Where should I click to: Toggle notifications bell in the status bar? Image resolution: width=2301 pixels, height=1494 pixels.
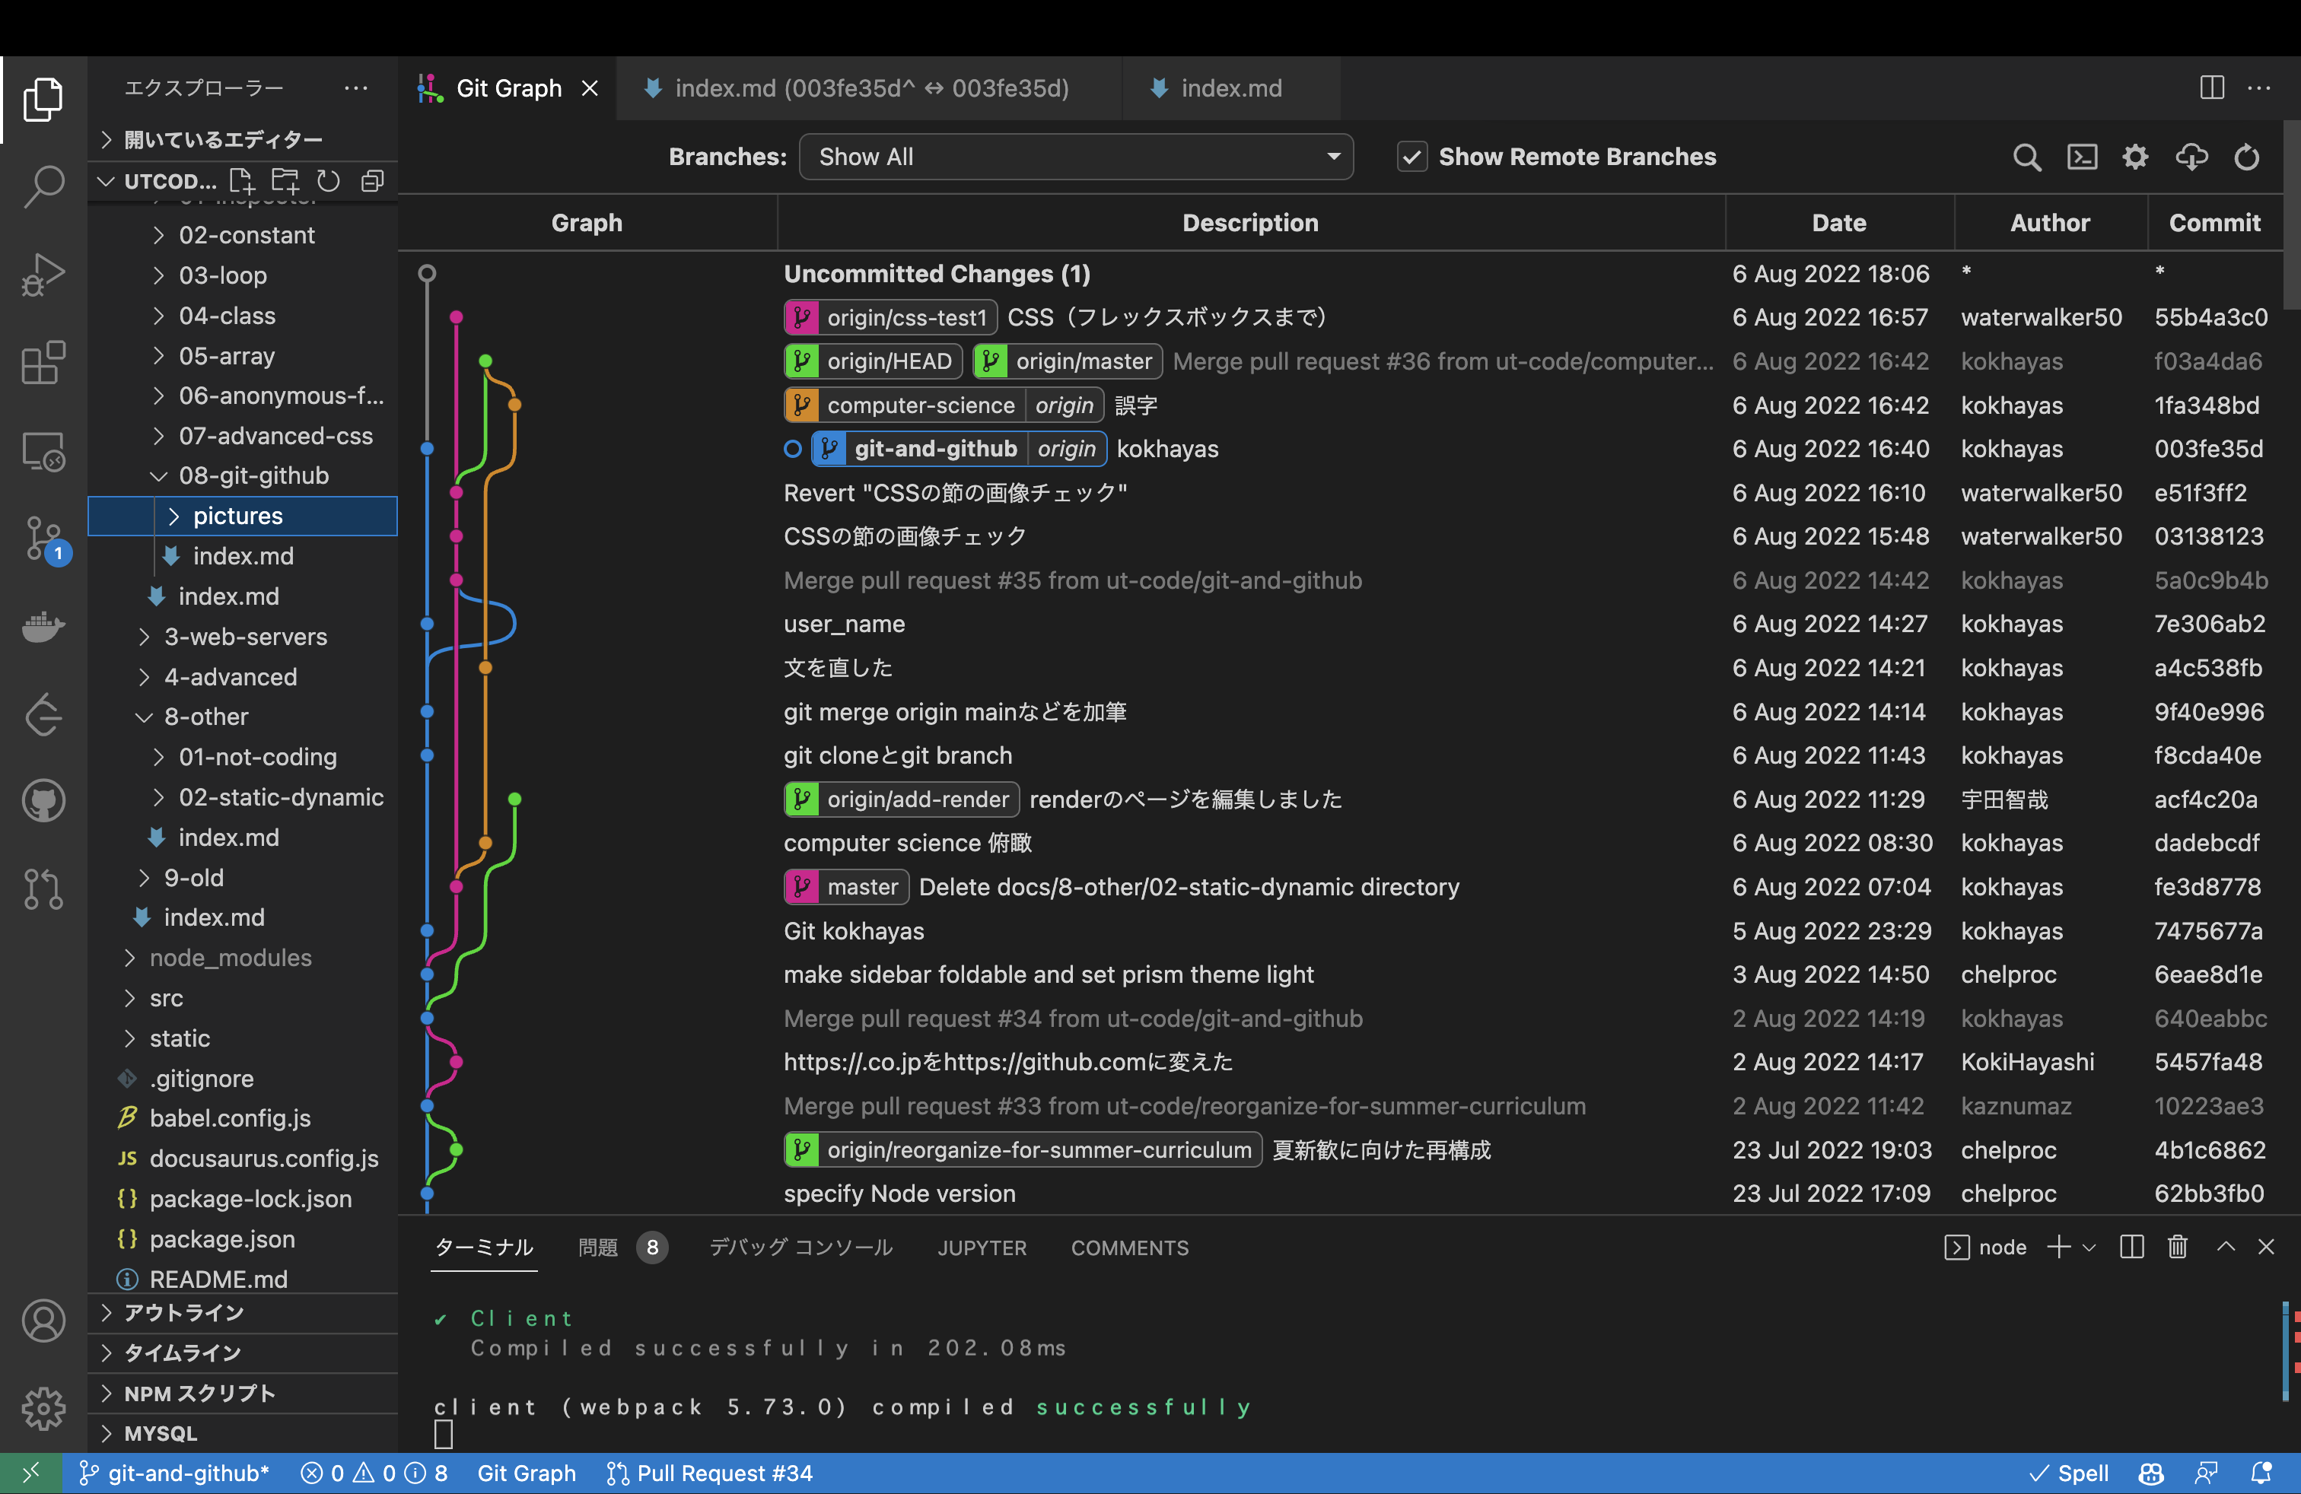2263,1473
